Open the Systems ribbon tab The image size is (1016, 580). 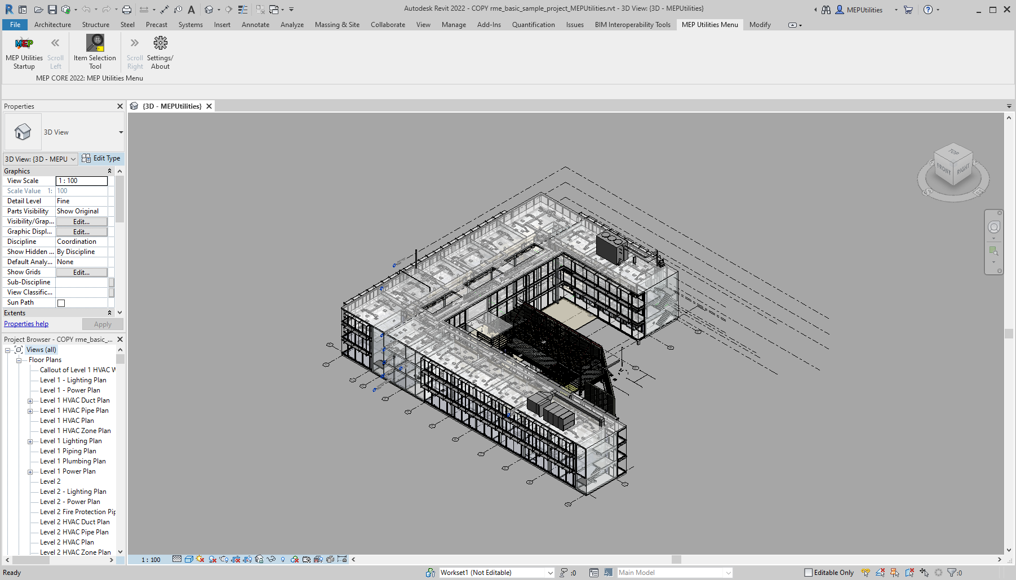coord(190,25)
